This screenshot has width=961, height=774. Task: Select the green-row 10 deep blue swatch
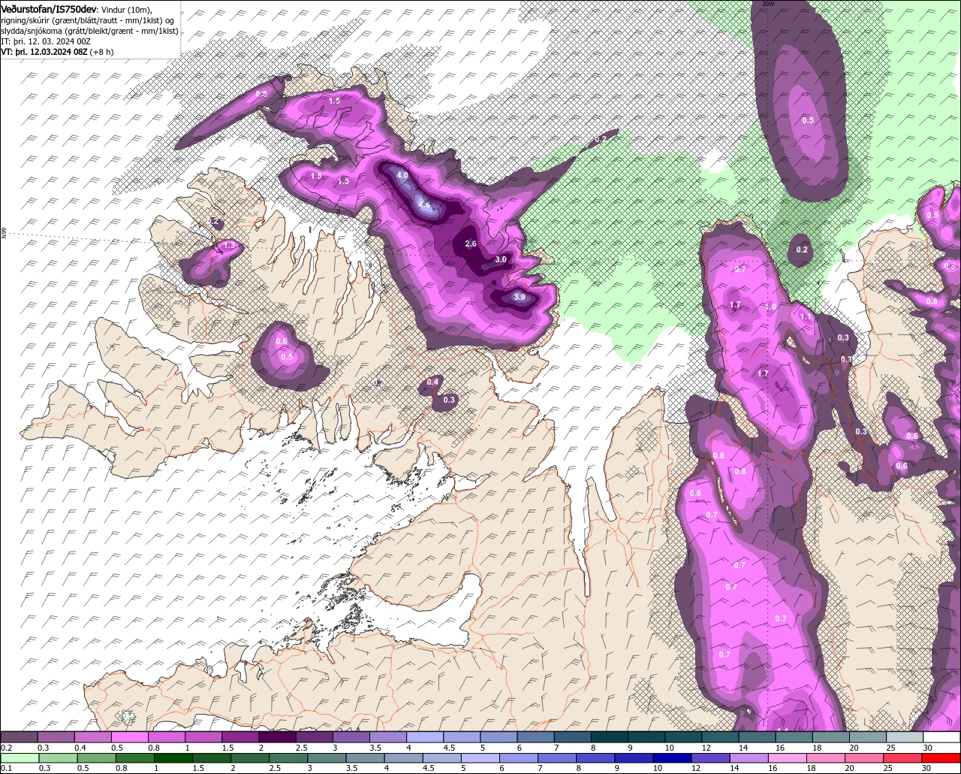coord(672,758)
